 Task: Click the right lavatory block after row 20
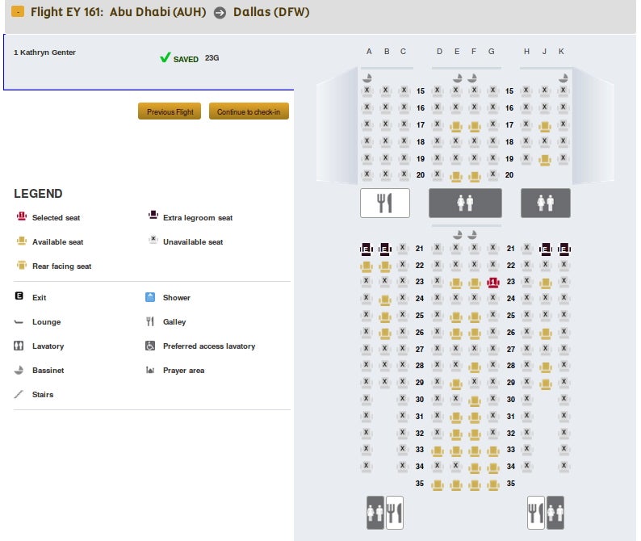546,203
